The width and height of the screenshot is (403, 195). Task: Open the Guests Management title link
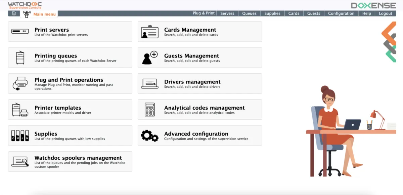(191, 56)
